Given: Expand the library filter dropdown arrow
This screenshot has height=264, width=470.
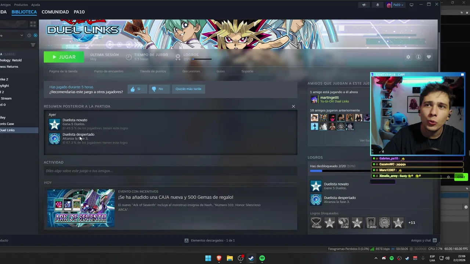Looking at the screenshot, I should click(22, 35).
